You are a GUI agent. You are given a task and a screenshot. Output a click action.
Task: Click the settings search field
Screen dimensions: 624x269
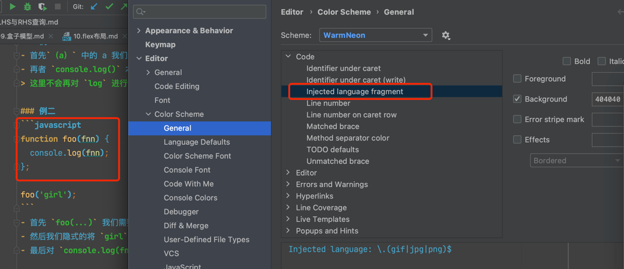point(199,12)
